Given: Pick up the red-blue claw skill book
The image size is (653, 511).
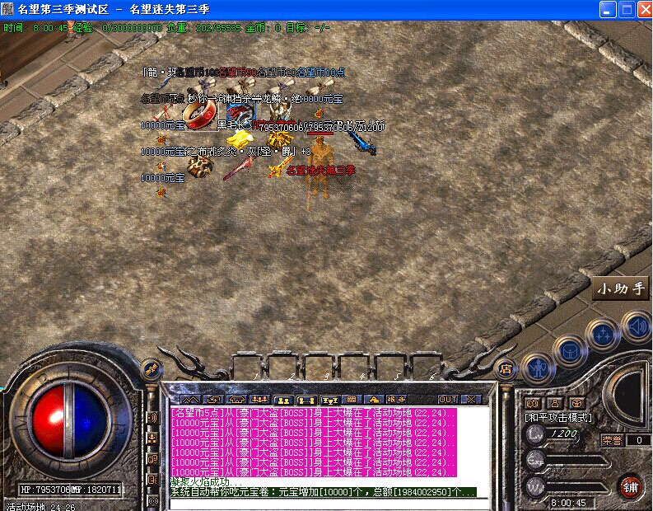Looking at the screenshot, I should point(240,115).
